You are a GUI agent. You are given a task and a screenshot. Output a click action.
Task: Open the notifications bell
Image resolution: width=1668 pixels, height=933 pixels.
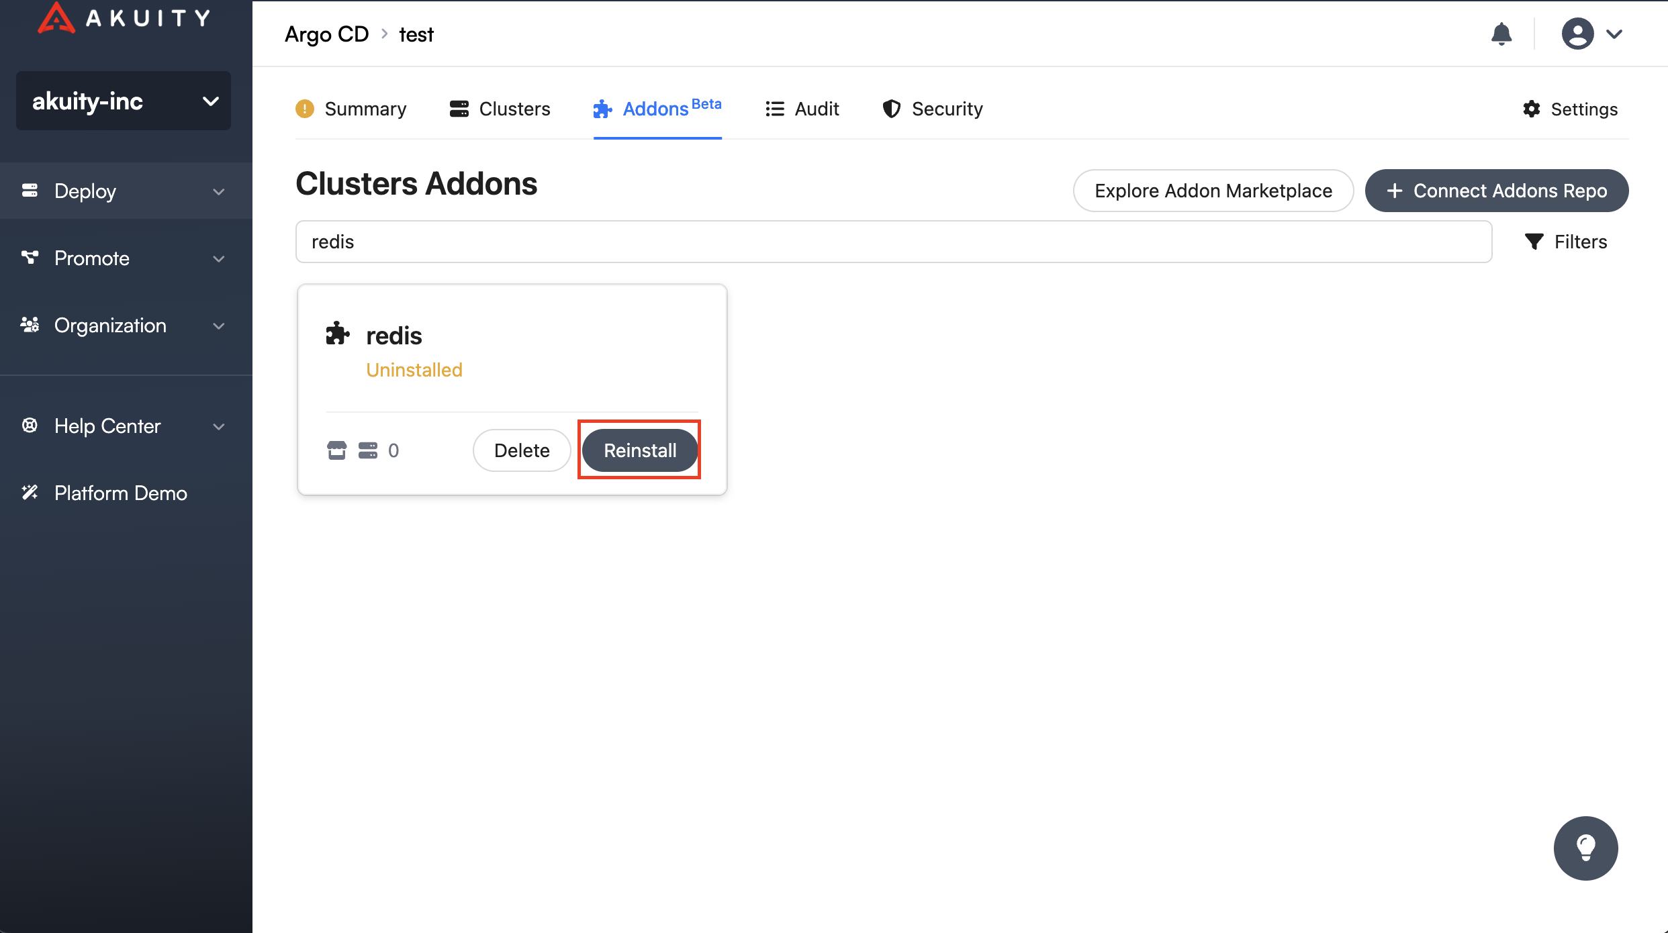[1501, 34]
